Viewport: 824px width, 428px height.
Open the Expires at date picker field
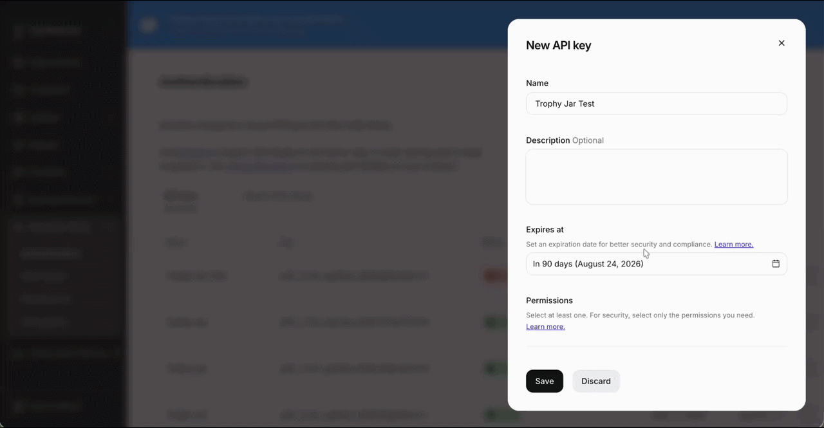click(656, 264)
